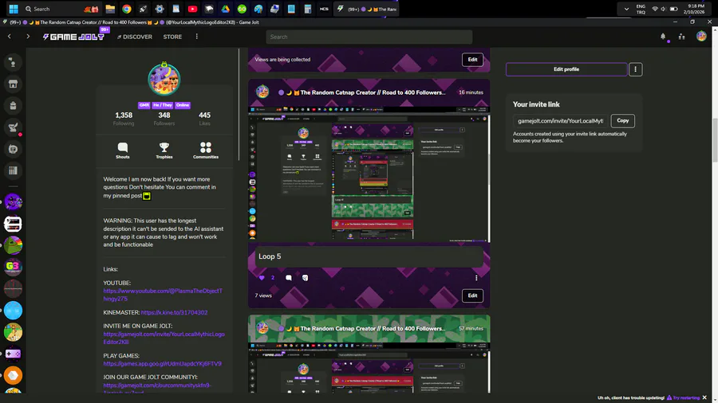Open File Explorer from the taskbar
The height and width of the screenshot is (403, 718).
(x=110, y=9)
